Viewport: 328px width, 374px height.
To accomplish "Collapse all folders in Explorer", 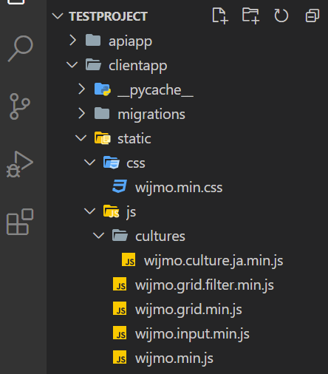I will [312, 16].
